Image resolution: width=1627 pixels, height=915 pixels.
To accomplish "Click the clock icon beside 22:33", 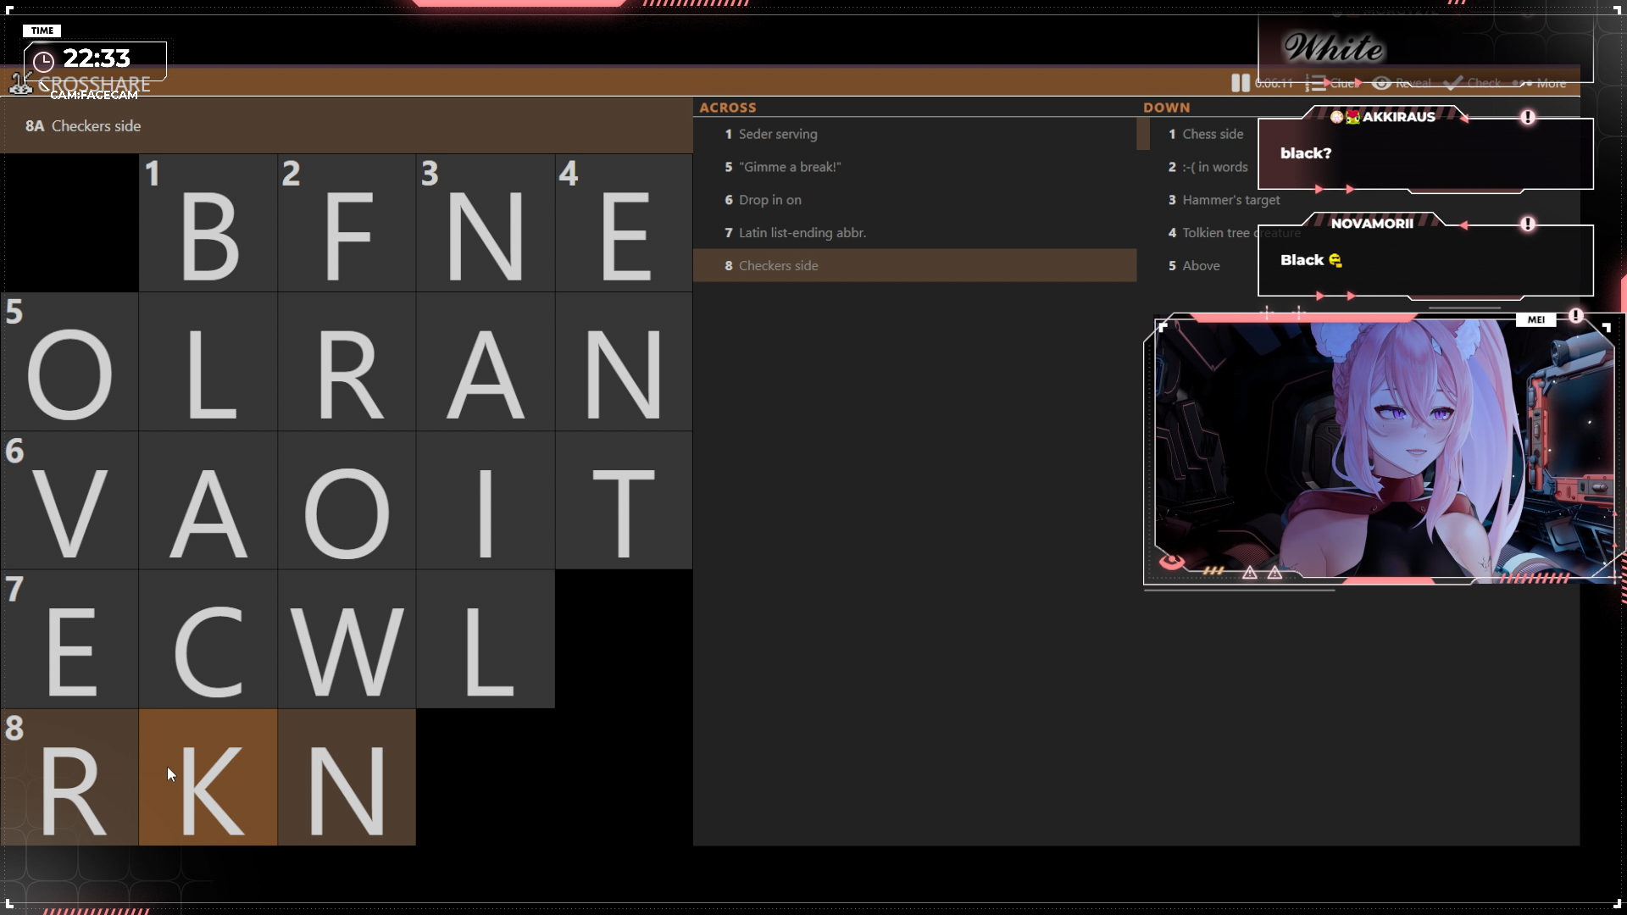I will click(x=43, y=61).
